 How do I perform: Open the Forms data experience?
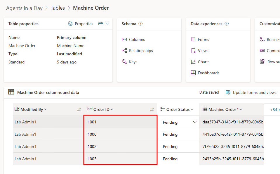click(x=203, y=39)
